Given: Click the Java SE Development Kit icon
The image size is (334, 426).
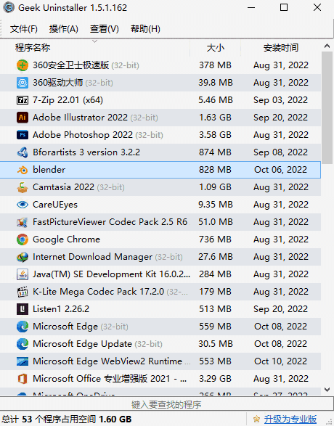Looking at the screenshot, I should [x=23, y=274].
